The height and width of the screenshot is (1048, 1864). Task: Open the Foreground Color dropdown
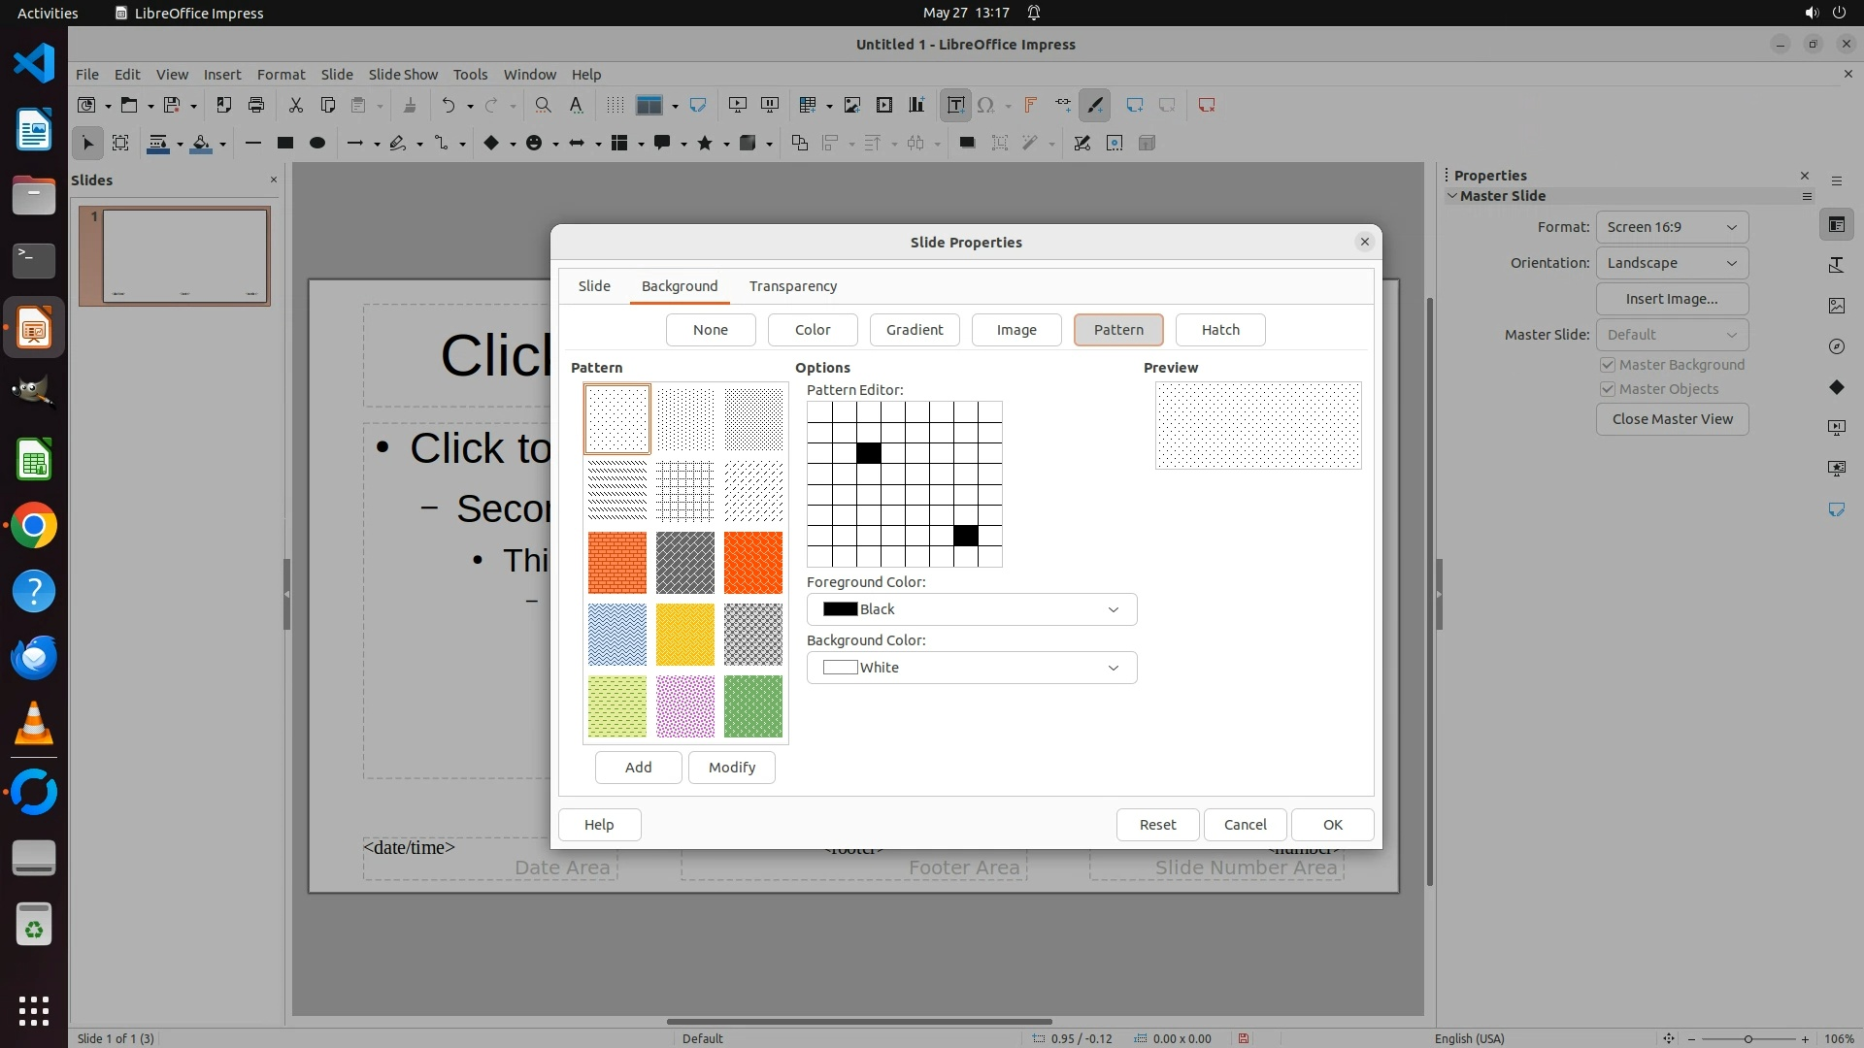coord(971,609)
